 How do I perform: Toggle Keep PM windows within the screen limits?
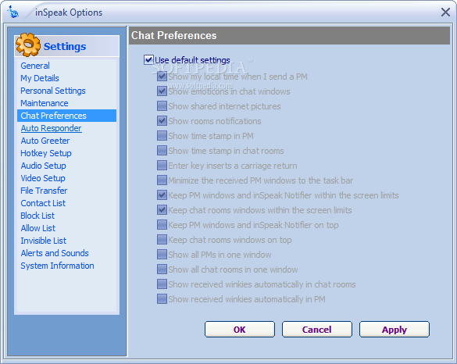(162, 195)
